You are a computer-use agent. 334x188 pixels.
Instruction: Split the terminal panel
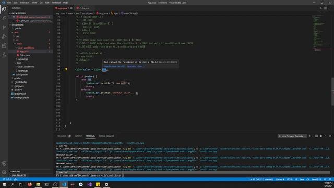(x=316, y=136)
